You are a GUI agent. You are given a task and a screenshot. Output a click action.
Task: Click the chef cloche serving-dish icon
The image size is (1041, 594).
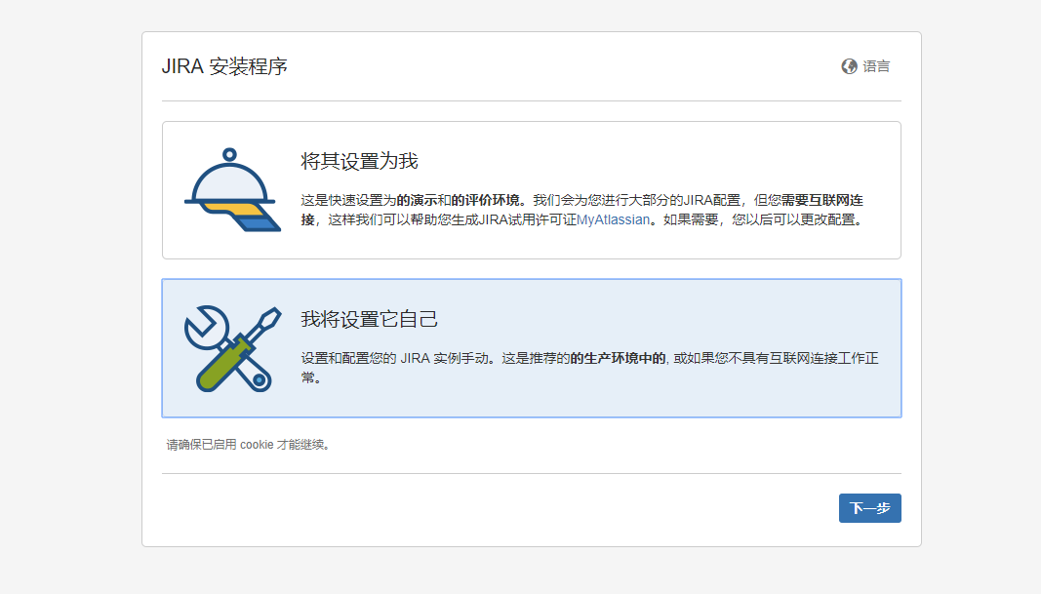(230, 185)
